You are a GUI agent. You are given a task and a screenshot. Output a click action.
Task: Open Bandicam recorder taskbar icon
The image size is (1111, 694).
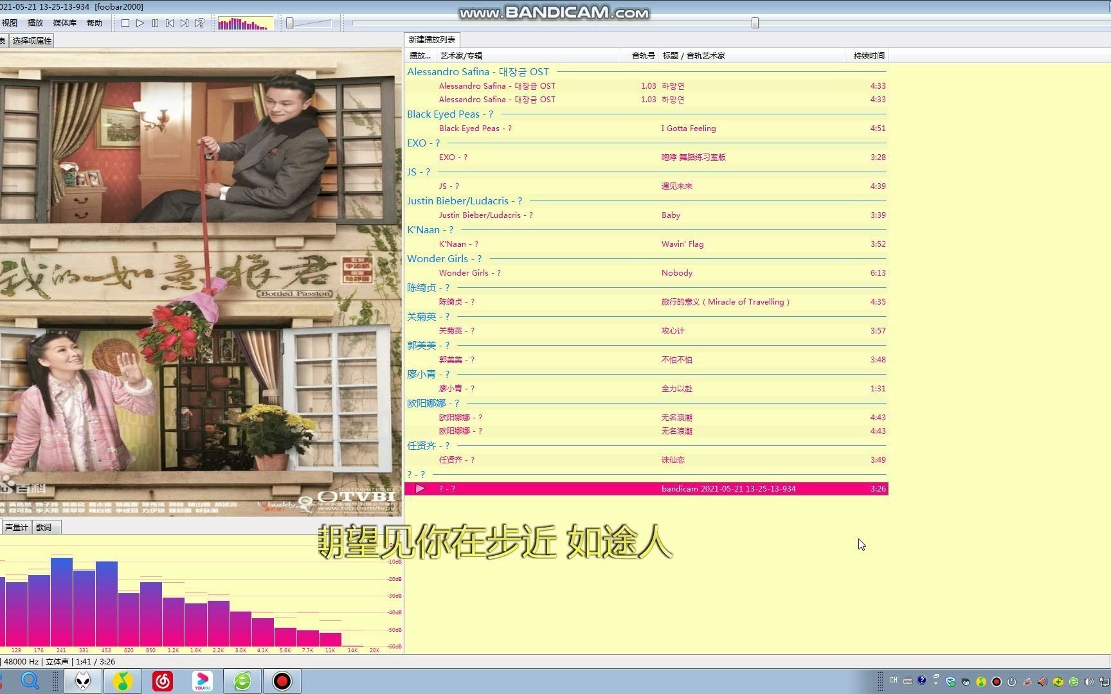(282, 681)
